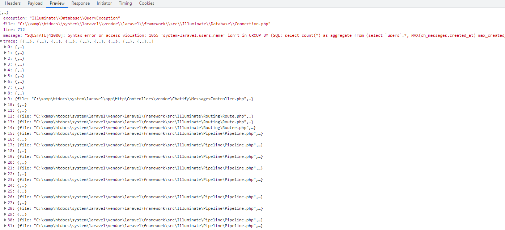Open the Payload tab
The image size is (505, 230).
[35, 3]
